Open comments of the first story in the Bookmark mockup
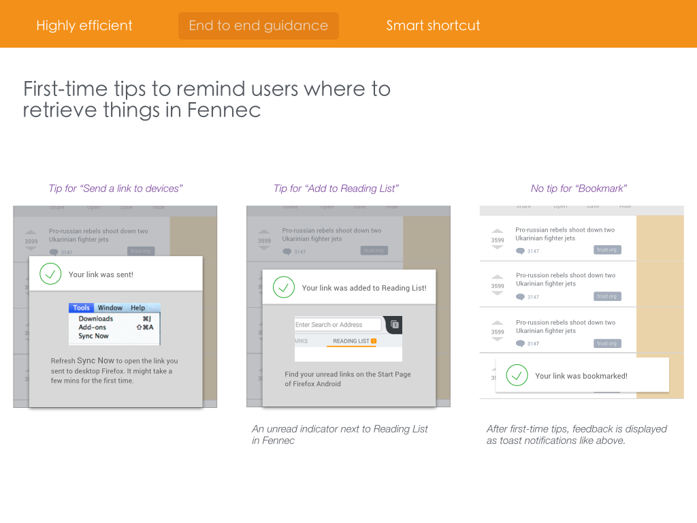 (520, 251)
